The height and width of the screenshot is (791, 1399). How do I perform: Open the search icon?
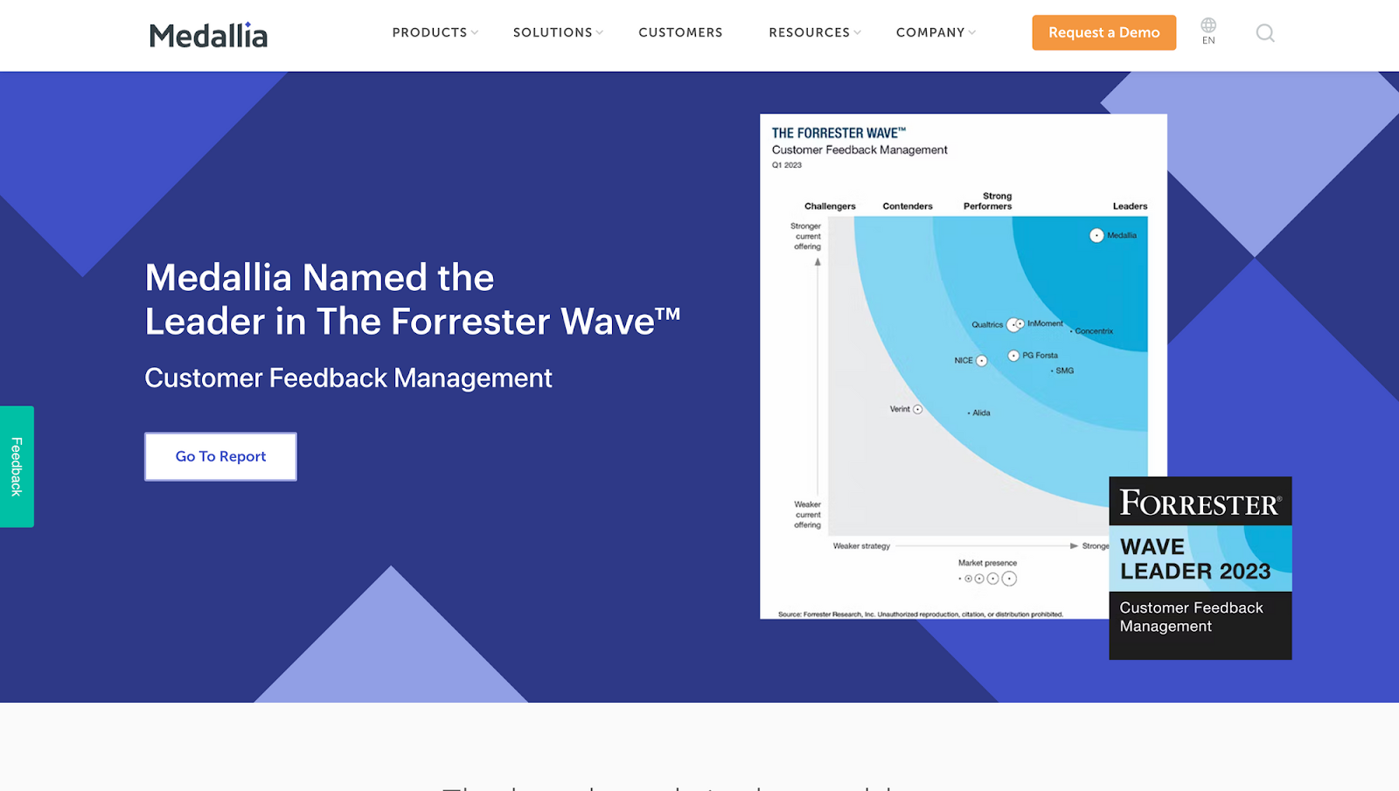pyautogui.click(x=1265, y=32)
